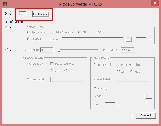This screenshot has width=161, height=126.
Task: Check Make Bootable in Secure Setting
Action: pos(52,64)
